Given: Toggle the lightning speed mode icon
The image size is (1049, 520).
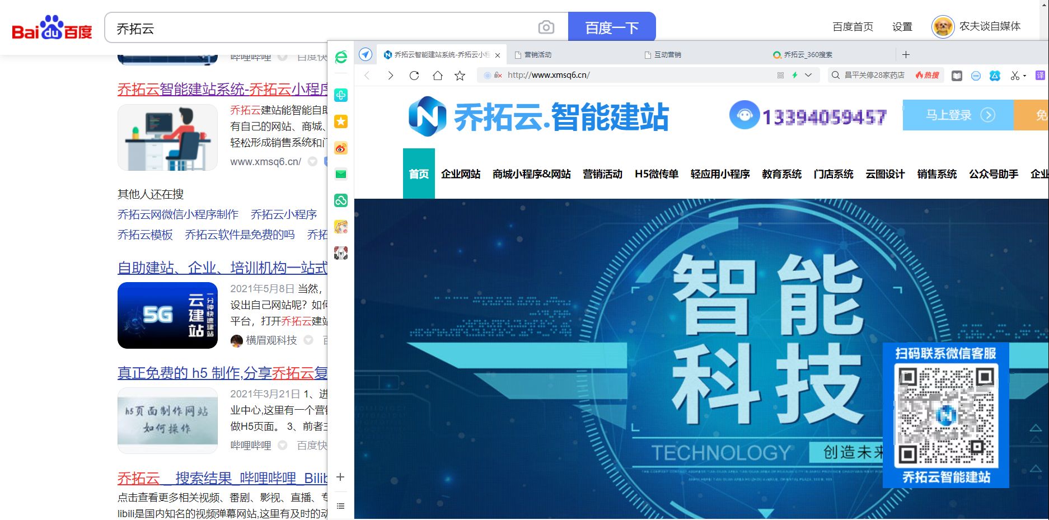Looking at the screenshot, I should click(x=795, y=74).
